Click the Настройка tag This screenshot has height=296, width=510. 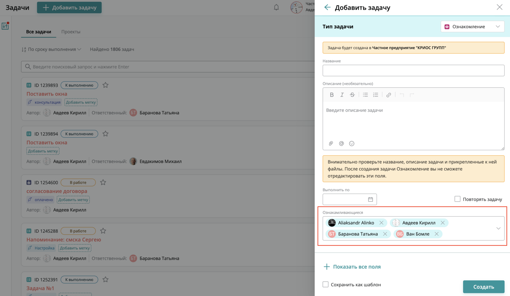point(41,248)
